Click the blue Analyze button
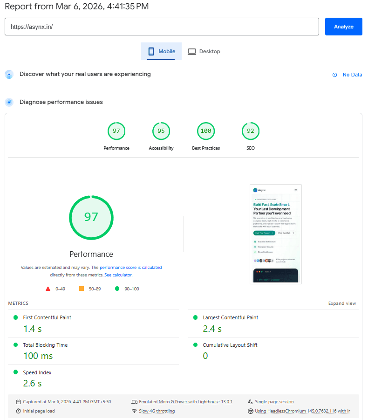Viewport: 368px width, 420px height. coord(343,27)
